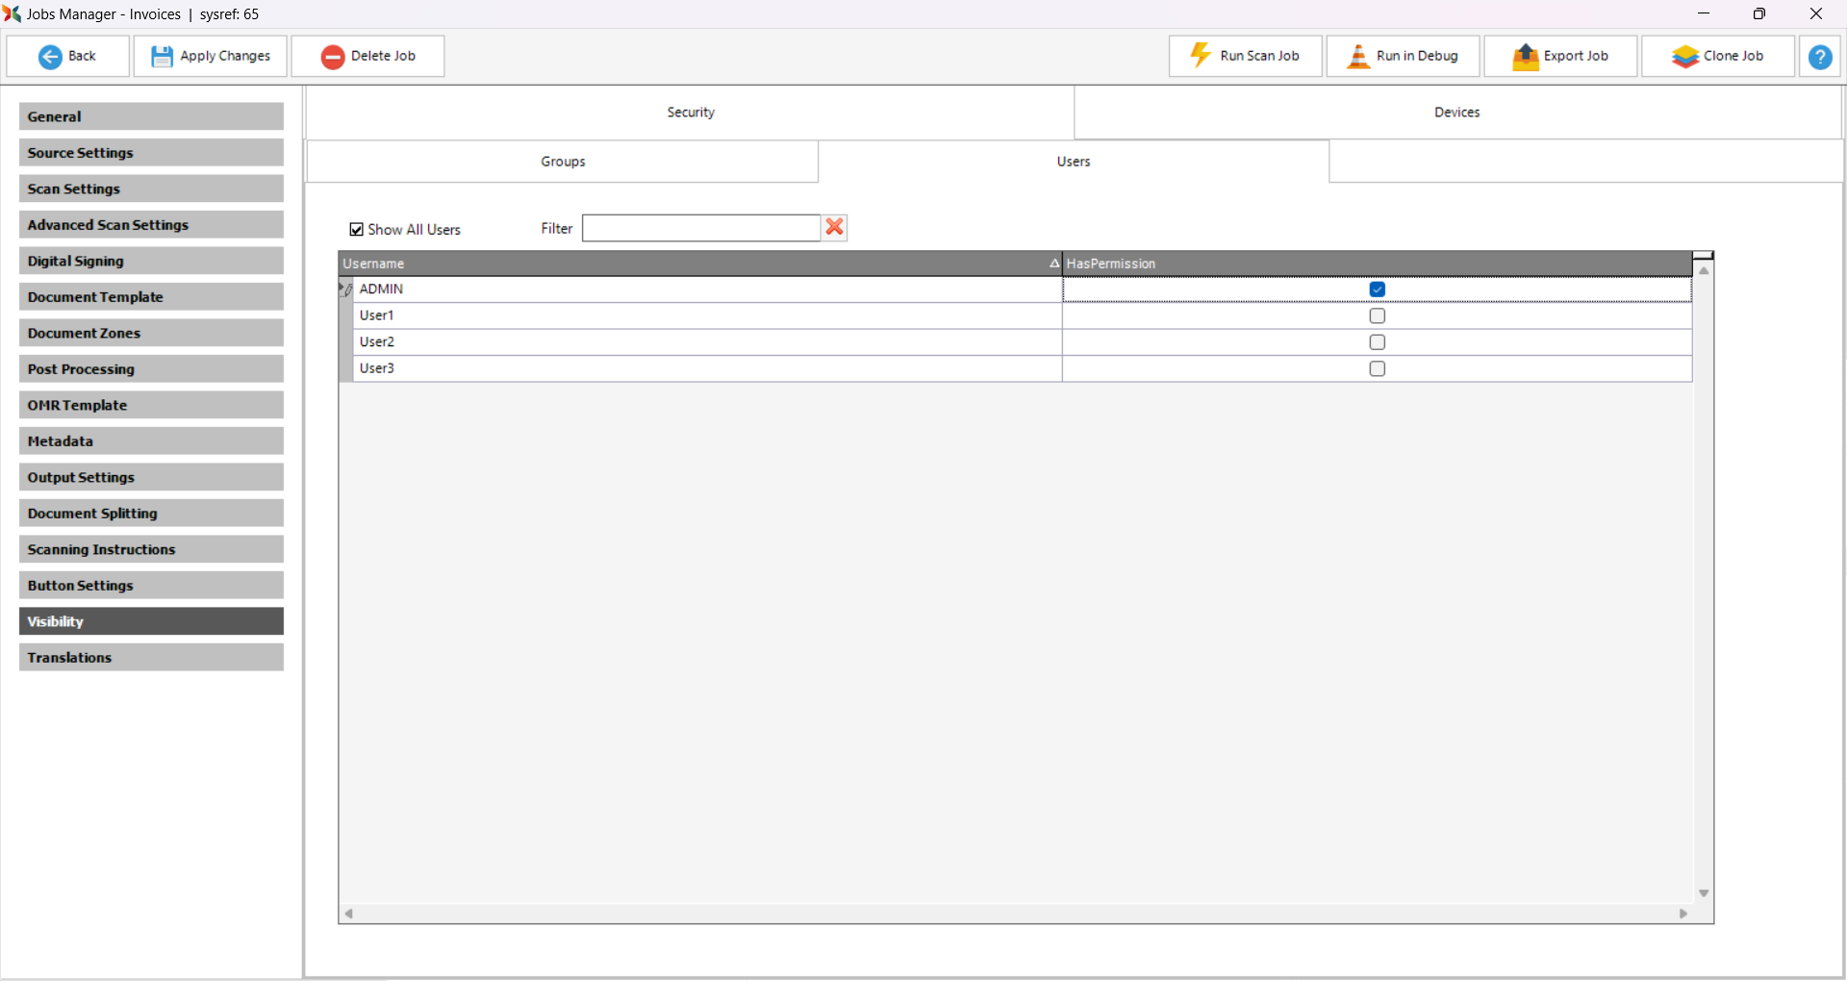Click the Run Scan Job lightning icon
This screenshot has height=981, width=1847.
pos(1201,56)
